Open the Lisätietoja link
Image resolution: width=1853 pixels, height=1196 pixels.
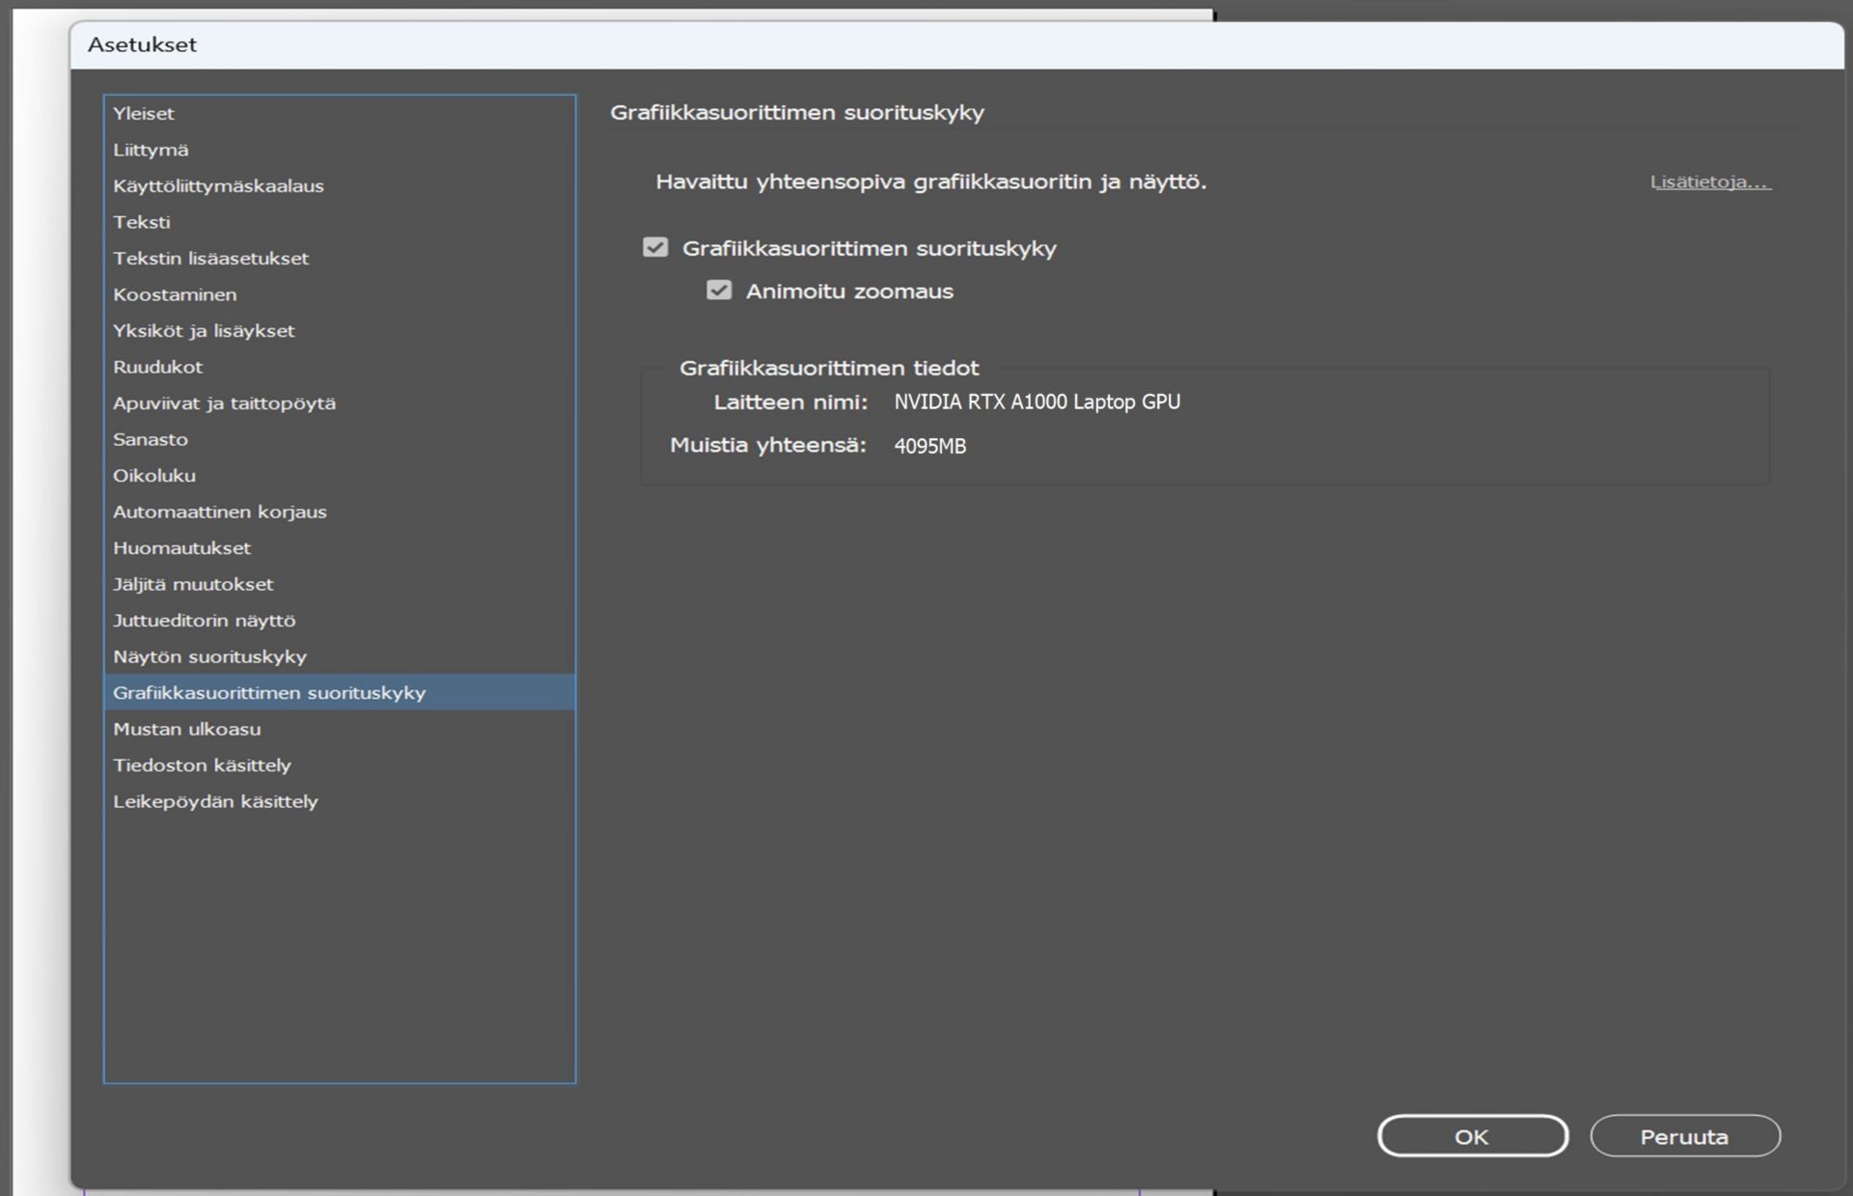pos(1710,181)
